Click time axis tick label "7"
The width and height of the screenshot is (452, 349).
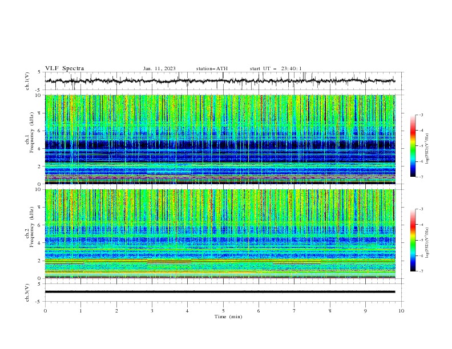(x=294, y=311)
